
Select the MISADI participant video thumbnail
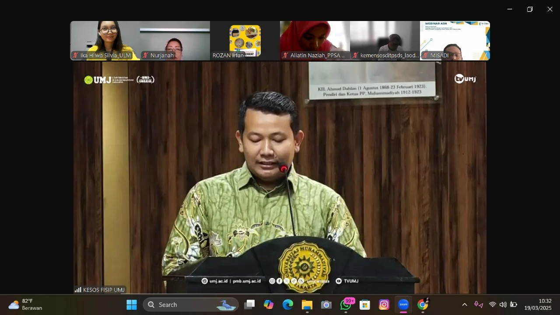click(x=455, y=41)
